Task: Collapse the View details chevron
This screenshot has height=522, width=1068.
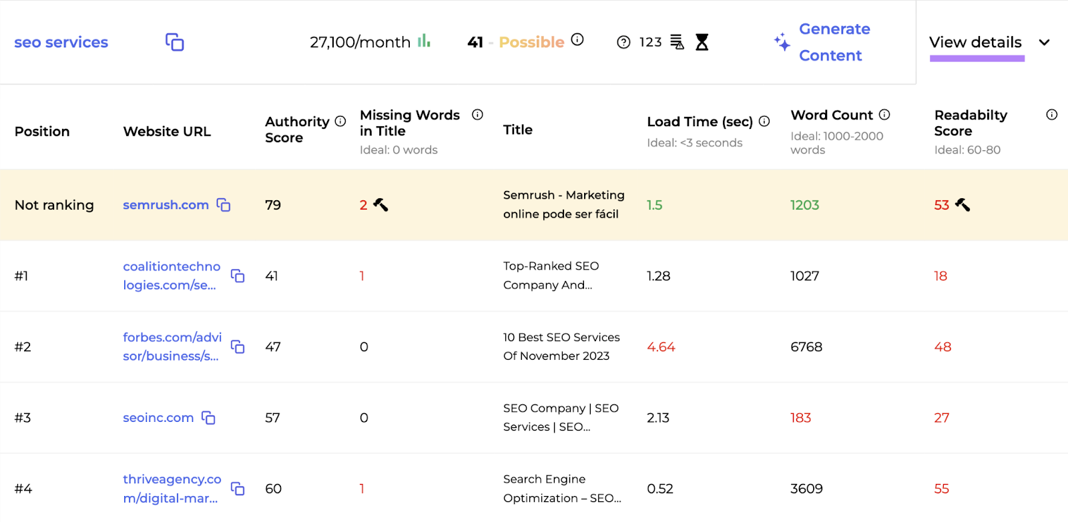Action: pyautogui.click(x=1045, y=42)
